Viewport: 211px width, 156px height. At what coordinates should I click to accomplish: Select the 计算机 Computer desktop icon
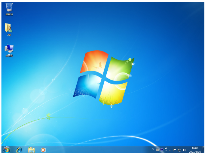(9, 50)
